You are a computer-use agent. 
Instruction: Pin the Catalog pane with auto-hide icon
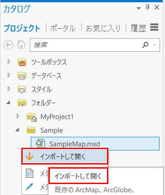[x=148, y=7]
